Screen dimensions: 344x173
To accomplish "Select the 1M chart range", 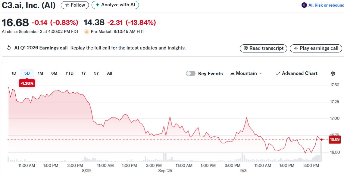I will 40,73.
